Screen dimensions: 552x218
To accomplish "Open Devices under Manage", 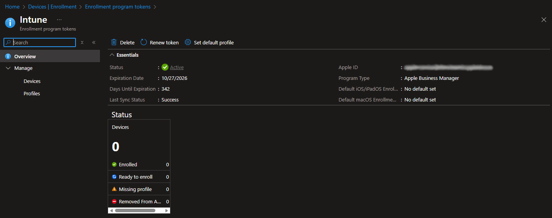I will pos(32,81).
